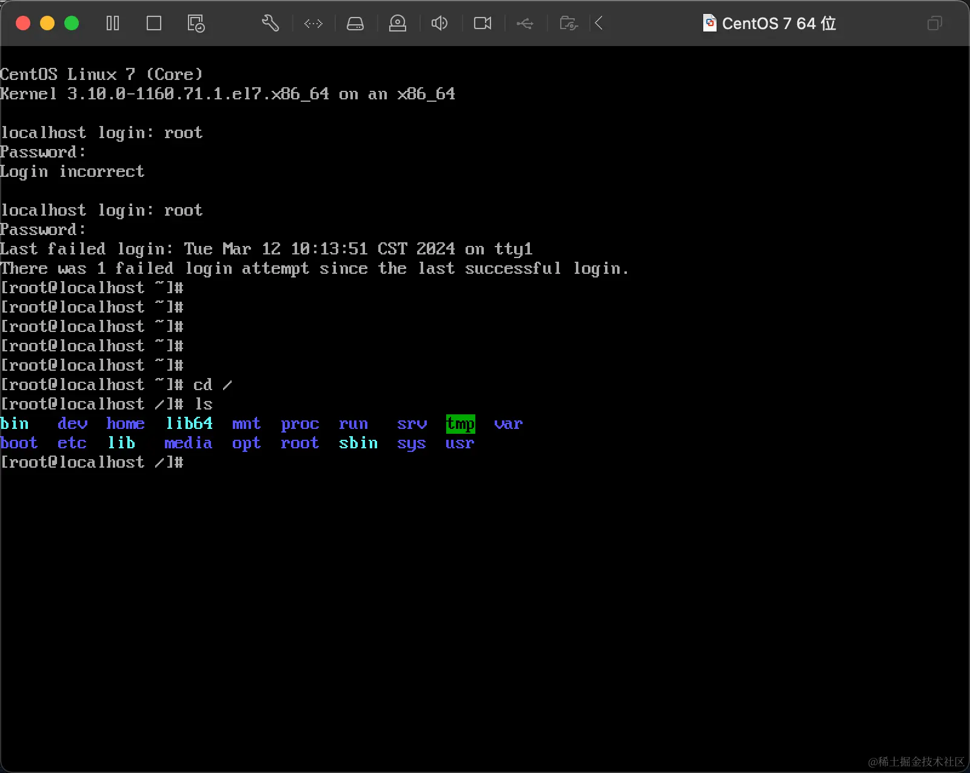Click the "opt" directory name

click(x=246, y=443)
